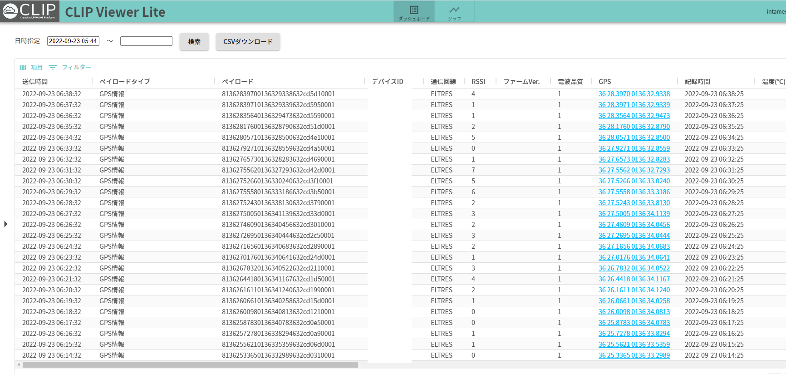Click the 検索 search button
786x374 pixels.
pyautogui.click(x=194, y=42)
